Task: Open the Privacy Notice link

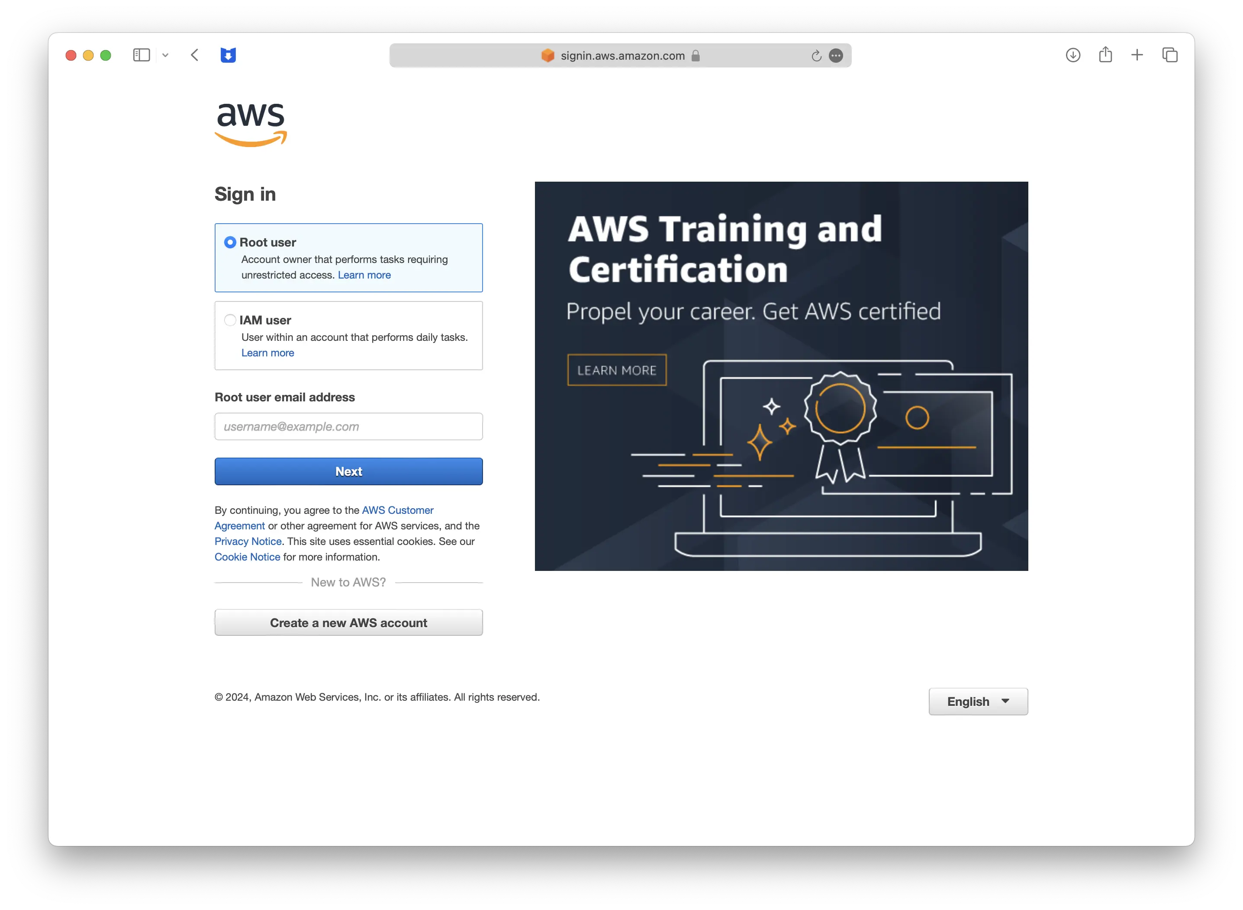Action: click(248, 542)
